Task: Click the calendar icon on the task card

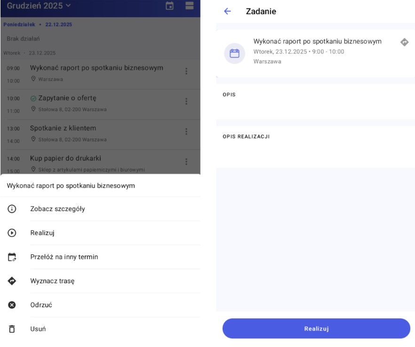Action: (x=234, y=53)
